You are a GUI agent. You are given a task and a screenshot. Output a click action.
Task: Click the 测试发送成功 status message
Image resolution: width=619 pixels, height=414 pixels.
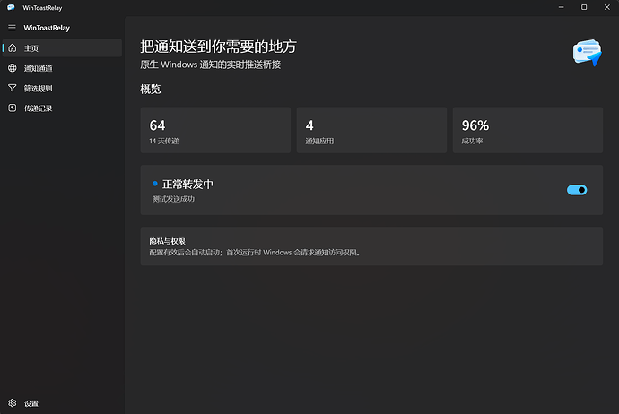(173, 199)
